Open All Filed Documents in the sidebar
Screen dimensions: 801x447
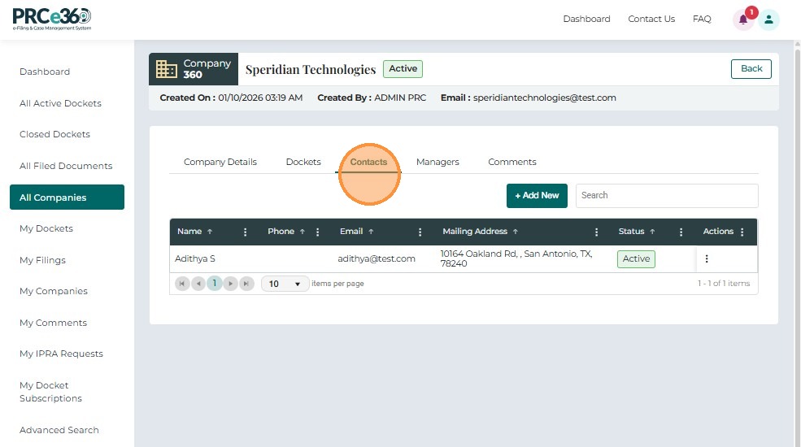point(66,167)
